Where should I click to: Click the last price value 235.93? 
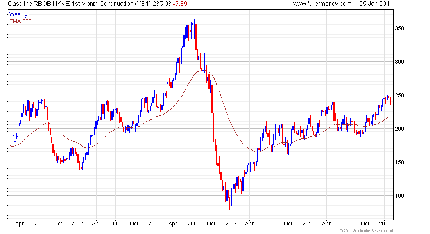(162, 4)
